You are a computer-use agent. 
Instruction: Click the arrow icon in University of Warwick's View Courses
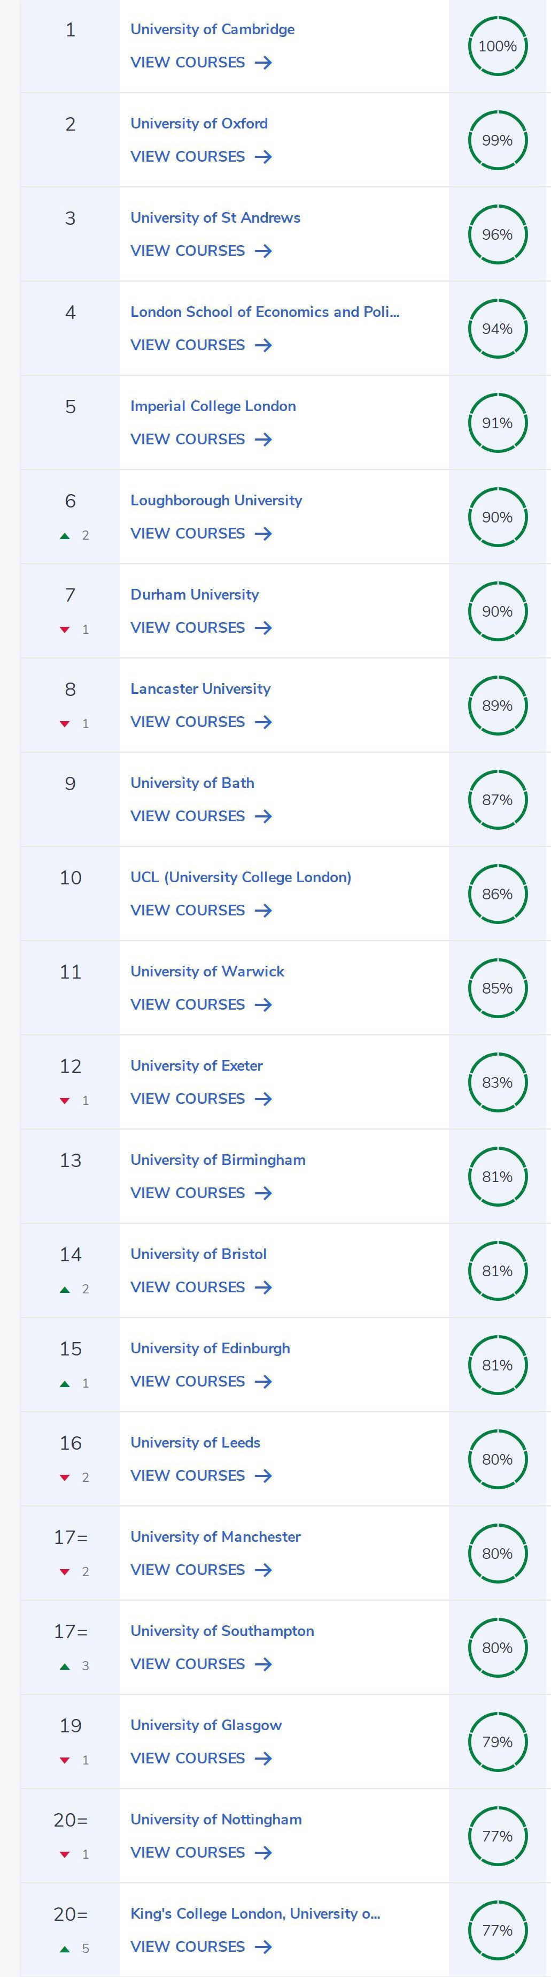point(263,1005)
